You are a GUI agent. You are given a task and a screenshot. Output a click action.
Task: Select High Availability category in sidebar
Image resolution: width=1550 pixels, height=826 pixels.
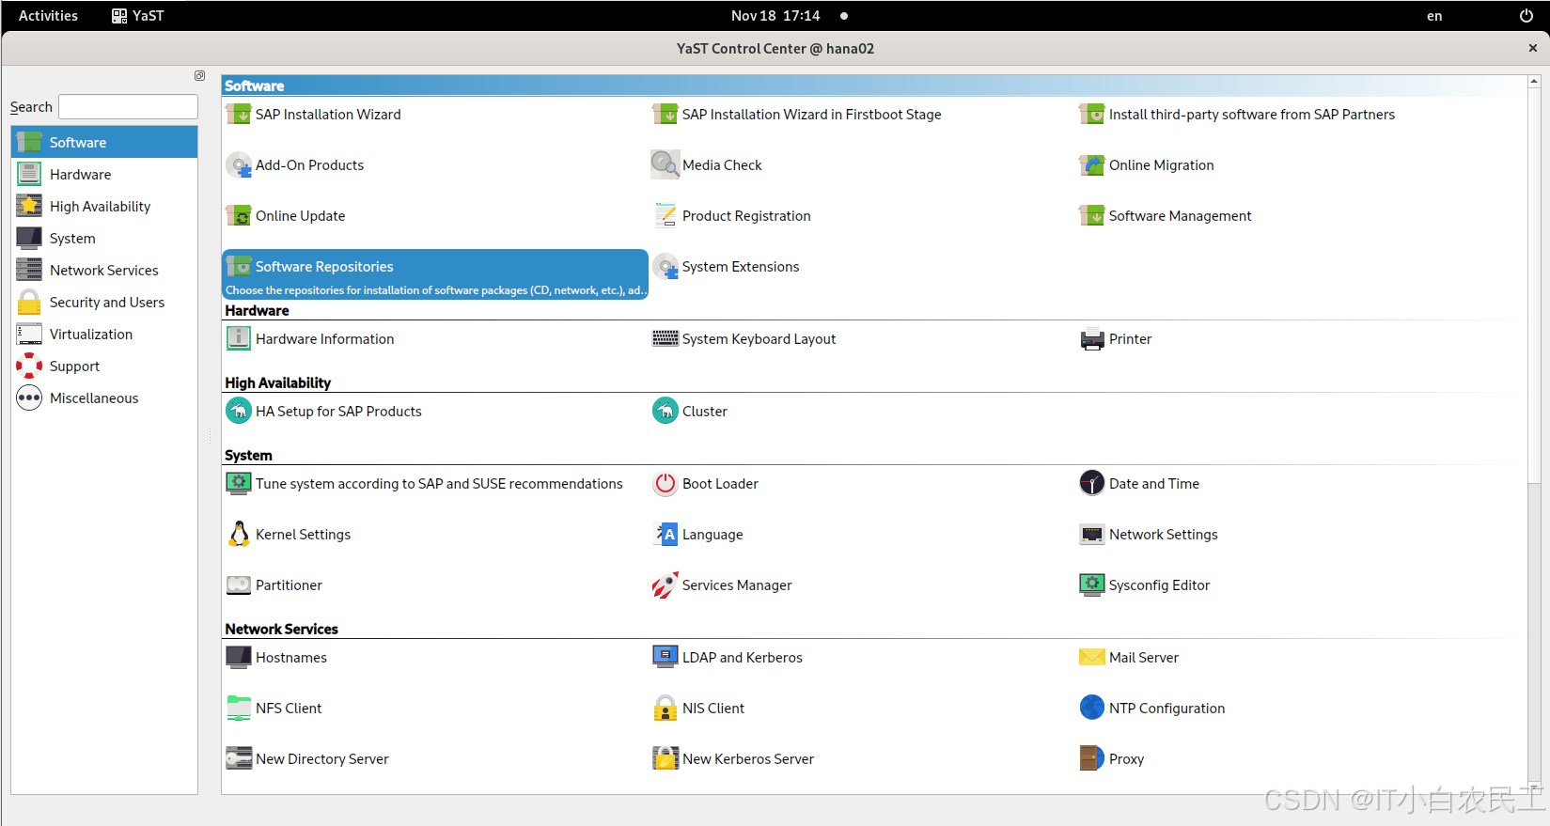coord(104,207)
